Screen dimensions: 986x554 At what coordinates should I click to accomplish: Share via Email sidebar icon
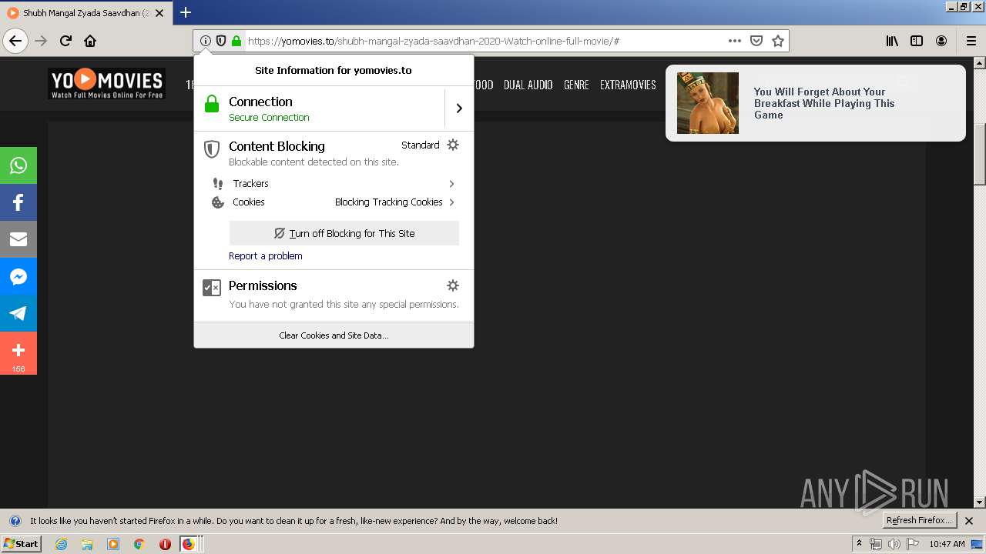point(18,239)
